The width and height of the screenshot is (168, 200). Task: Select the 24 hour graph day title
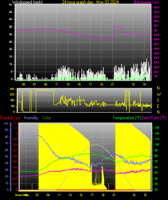click(x=90, y=2)
